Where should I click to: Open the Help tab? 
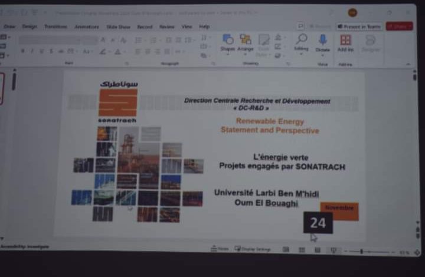[204, 27]
